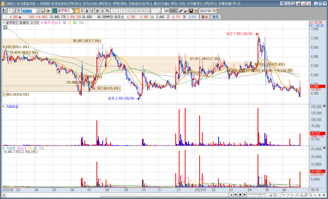Screen dimensions: 328x199
Task: Click the scrollbar left arrow
Action: [3, 195]
